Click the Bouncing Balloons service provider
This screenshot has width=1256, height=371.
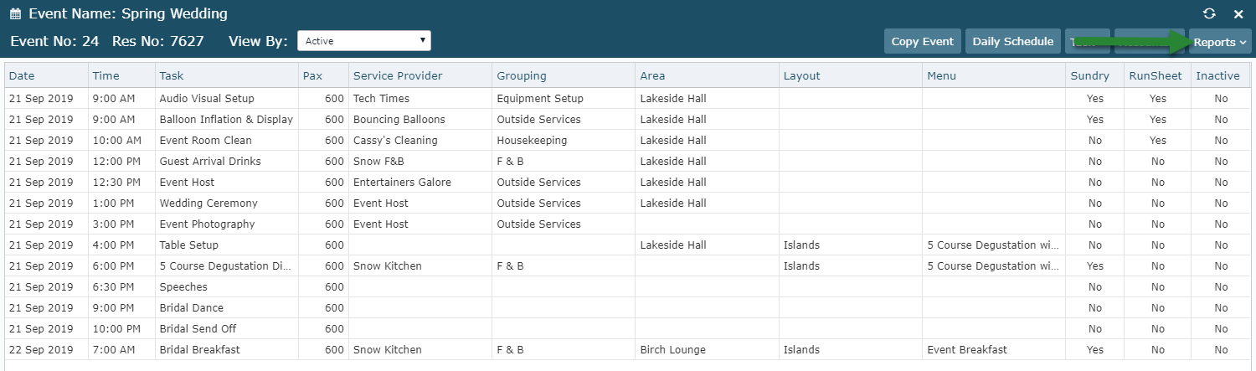point(399,119)
